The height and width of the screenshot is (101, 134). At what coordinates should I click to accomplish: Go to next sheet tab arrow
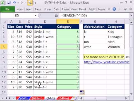tap(10, 98)
